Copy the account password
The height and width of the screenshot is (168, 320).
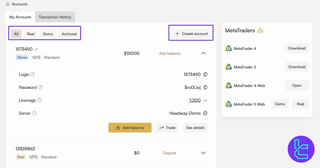[x=205, y=87]
